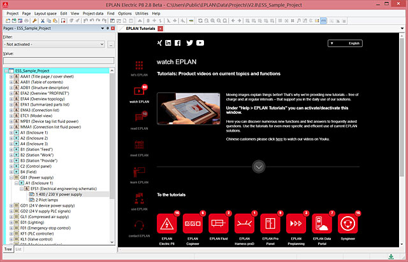
Task: Open the Project data menu
Action: [x=94, y=13]
